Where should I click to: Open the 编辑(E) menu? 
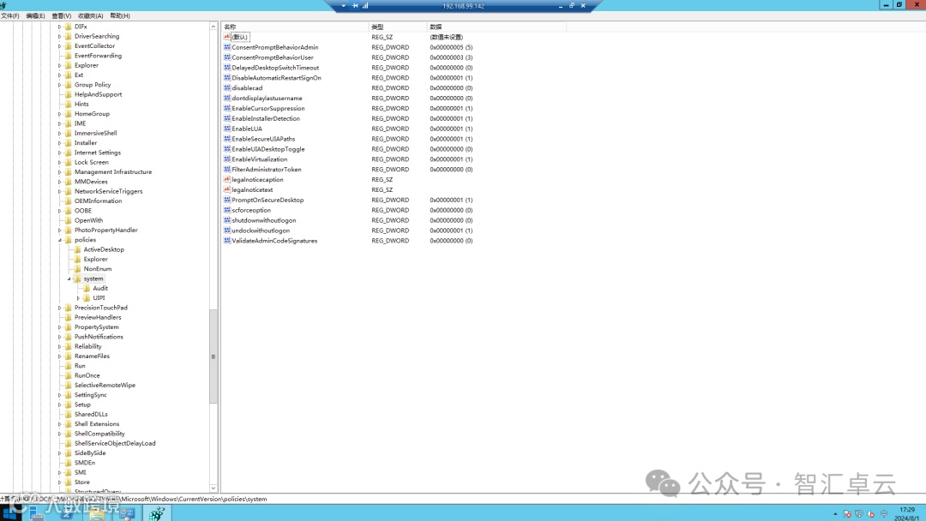click(x=35, y=16)
